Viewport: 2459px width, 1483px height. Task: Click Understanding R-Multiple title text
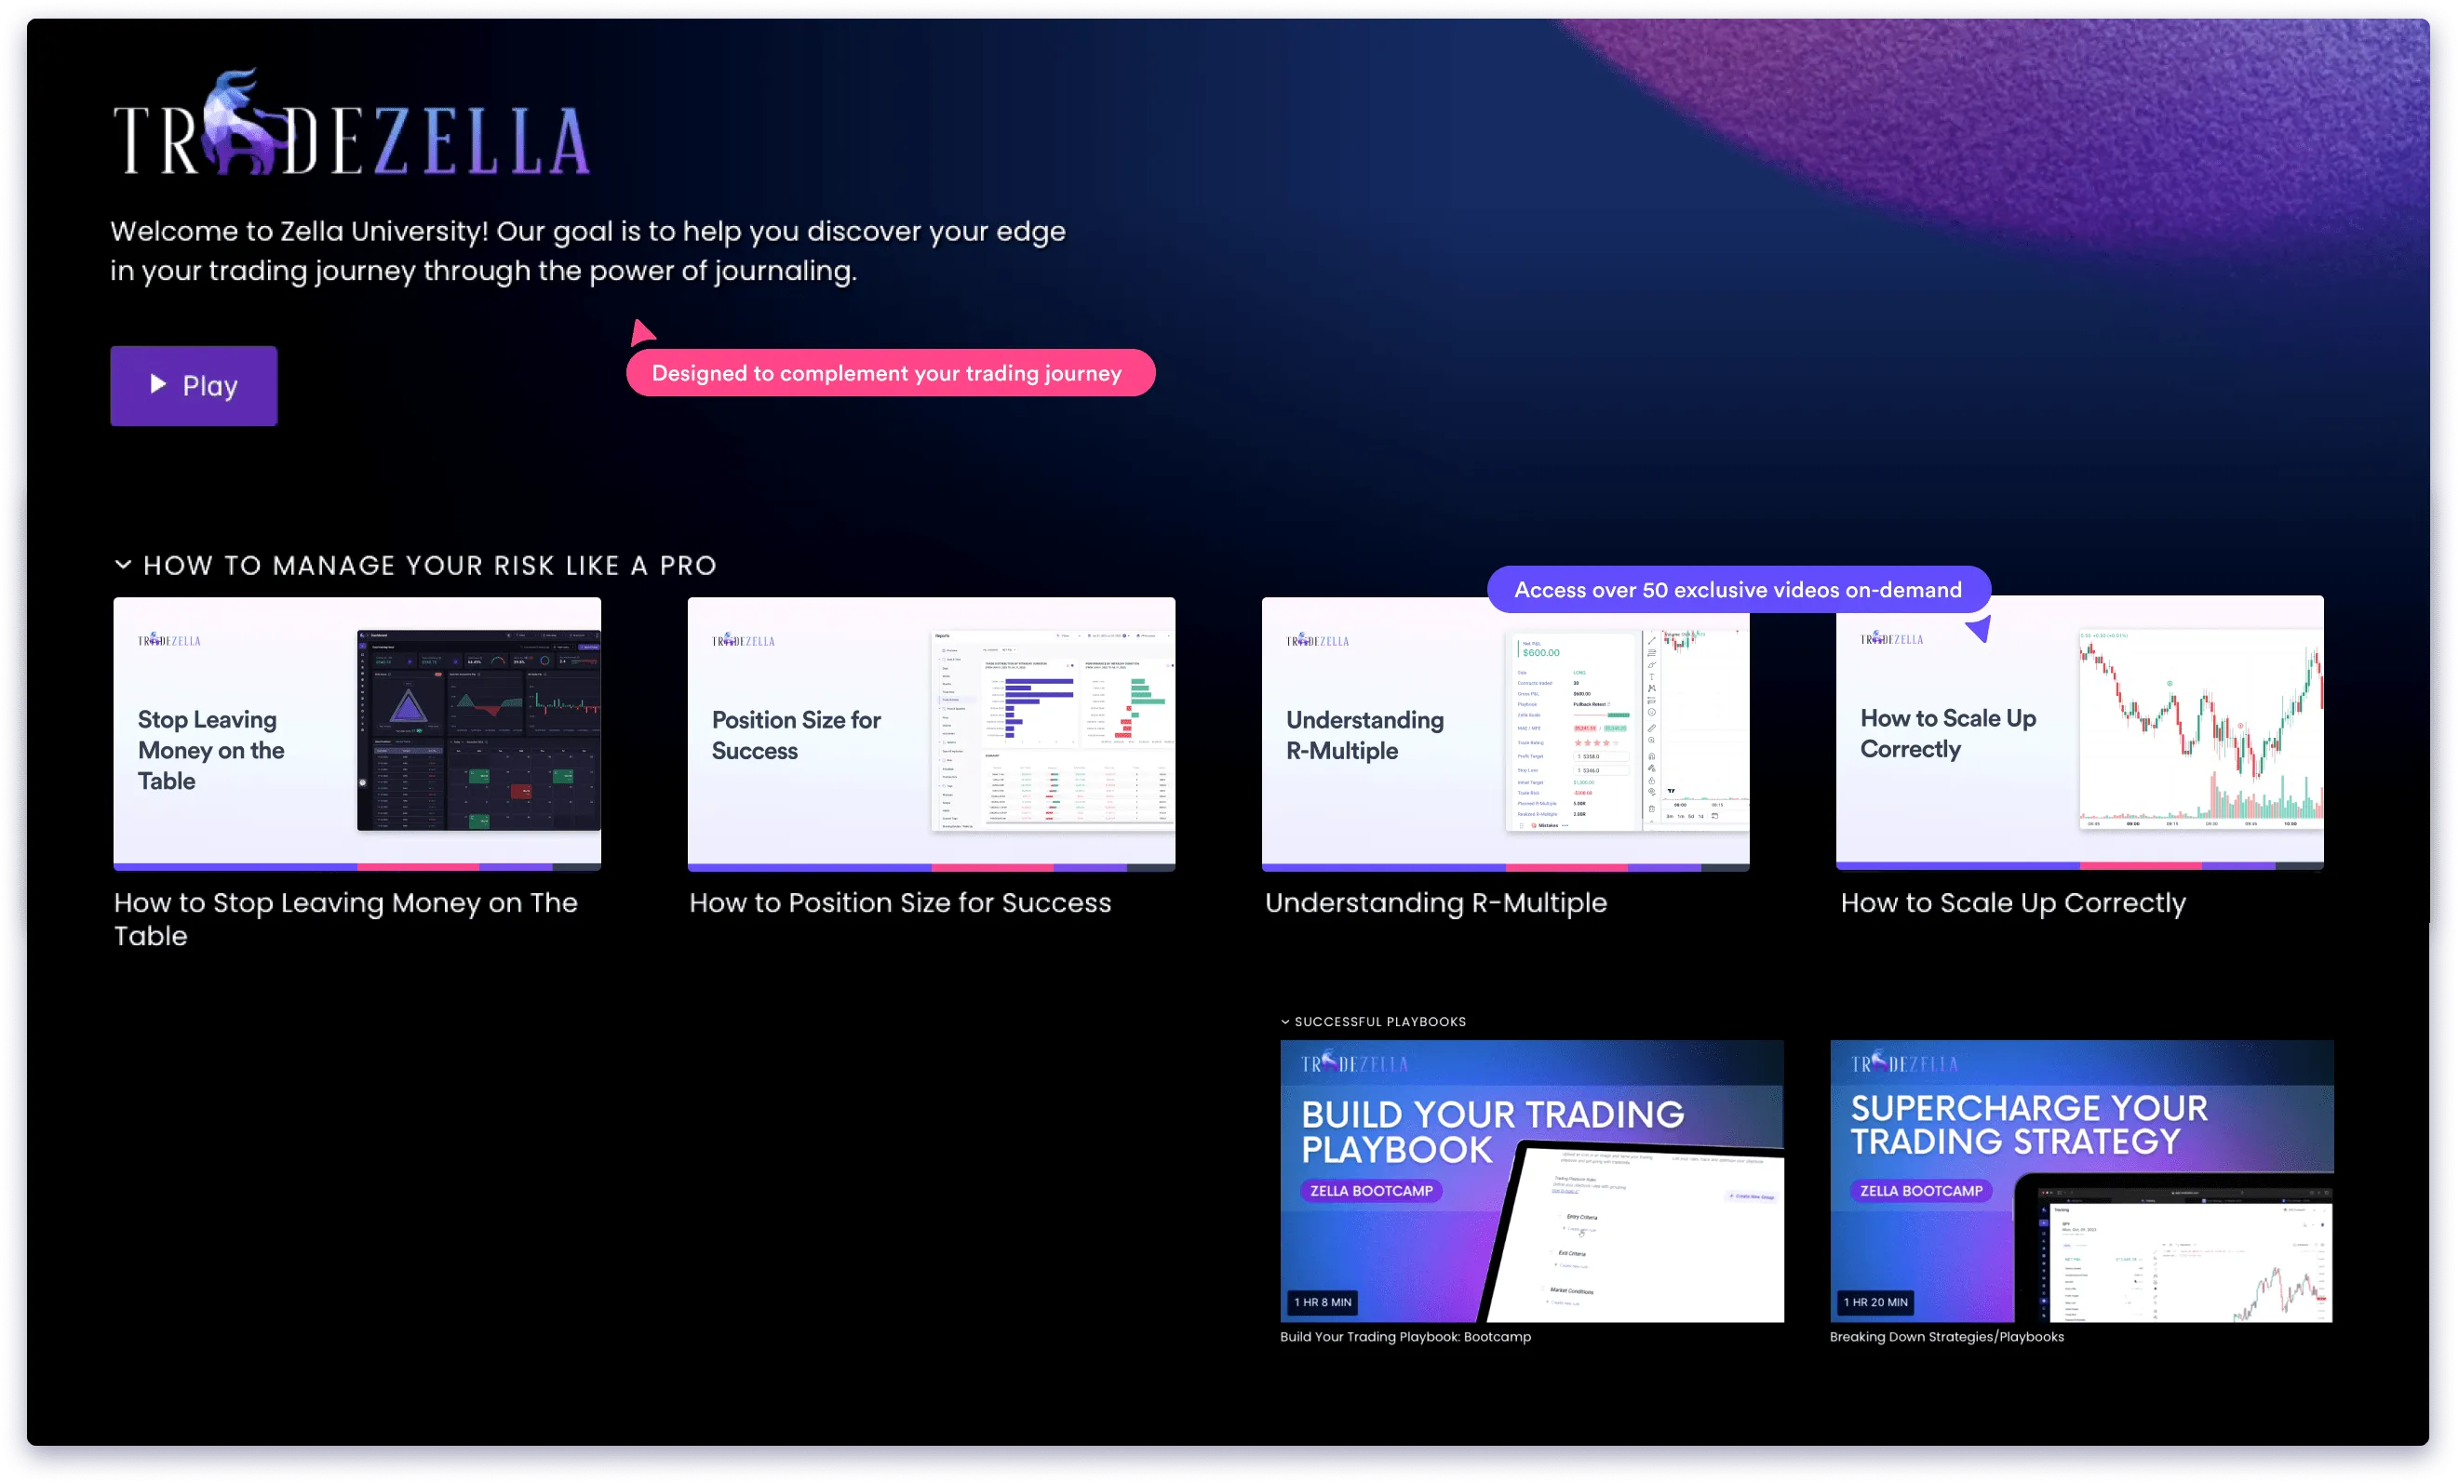click(1435, 902)
